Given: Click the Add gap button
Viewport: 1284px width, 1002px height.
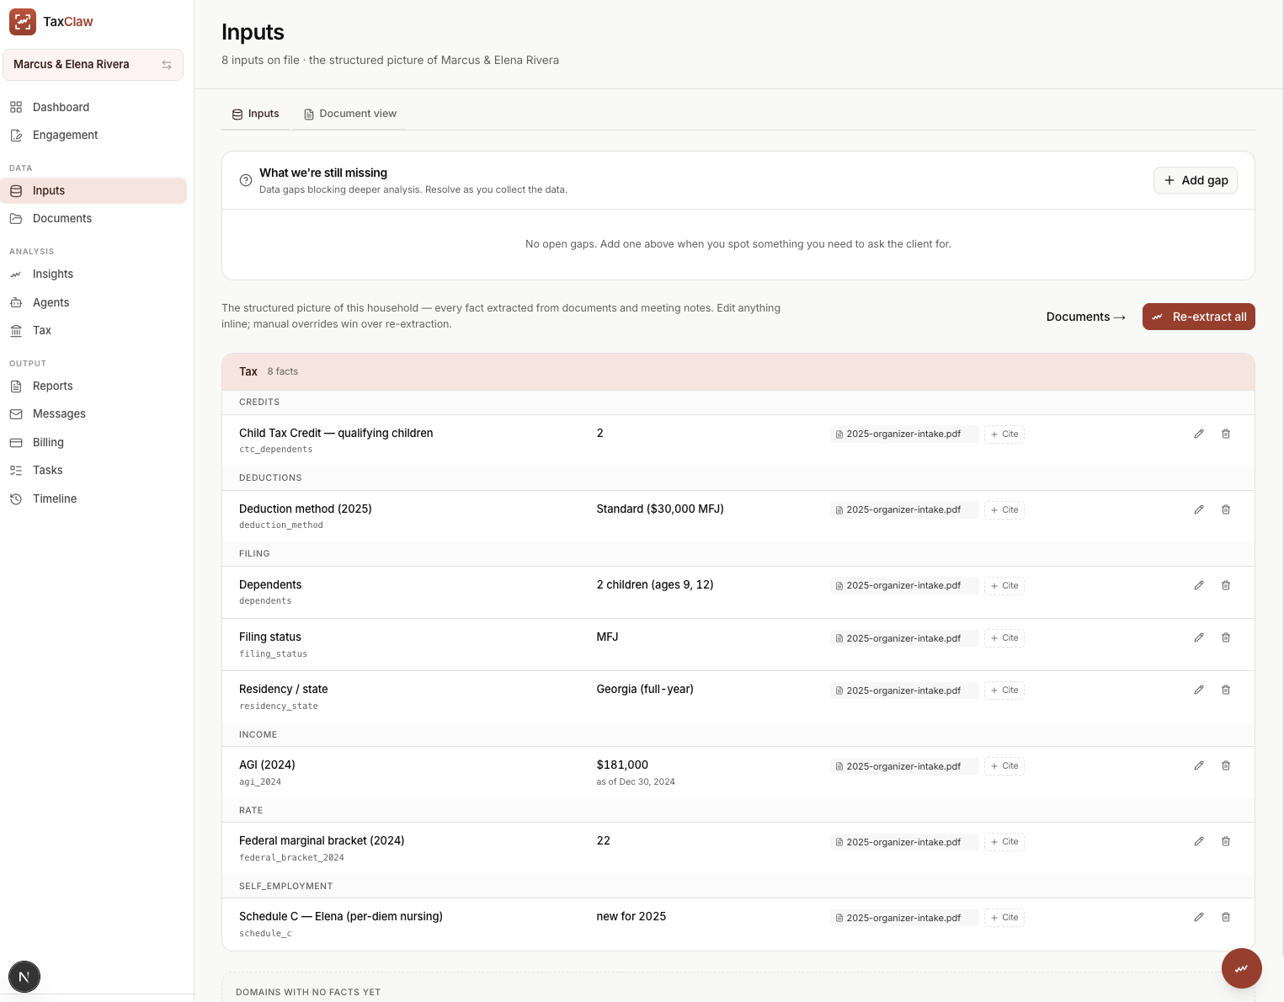Looking at the screenshot, I should point(1196,180).
